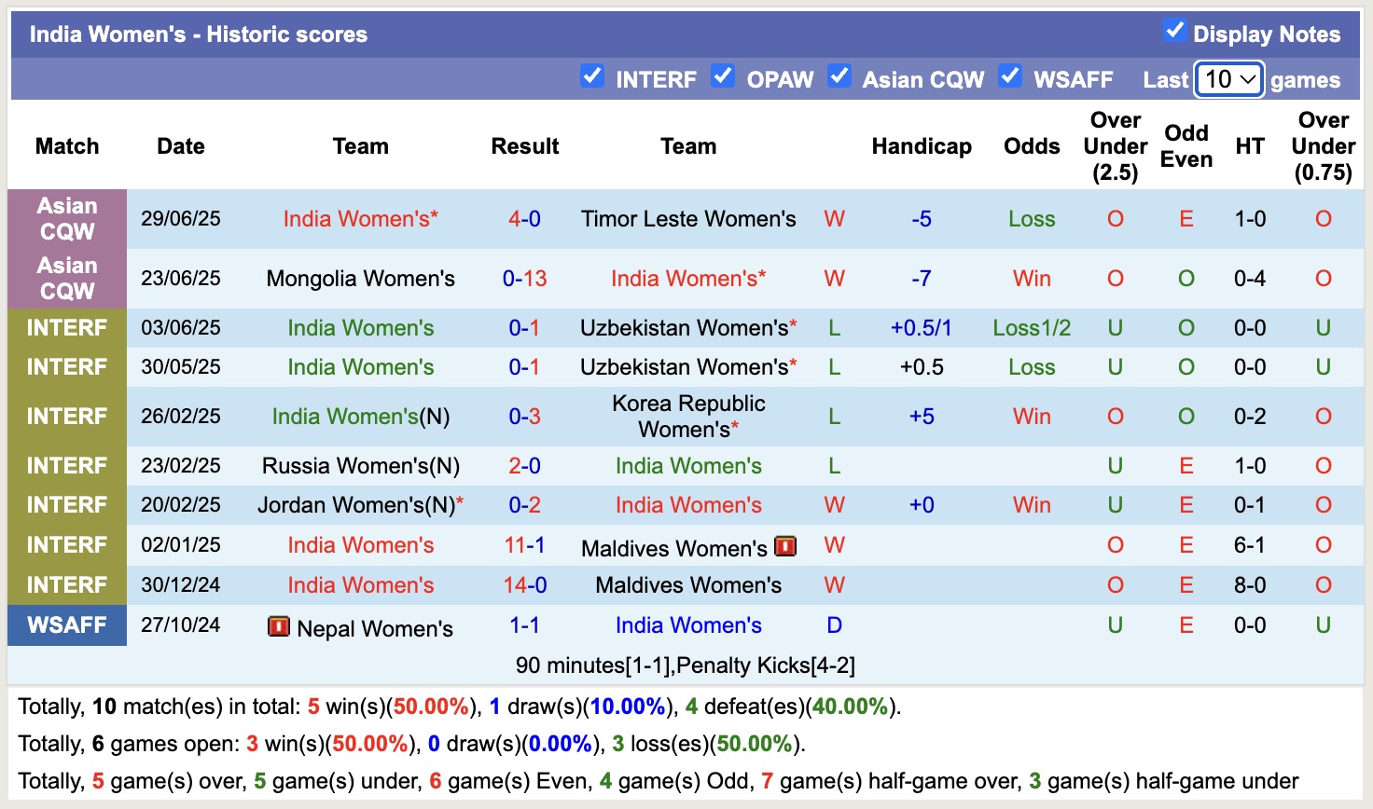Open the Last games count dropdown
This screenshot has width=1373, height=809.
coord(1229,79)
